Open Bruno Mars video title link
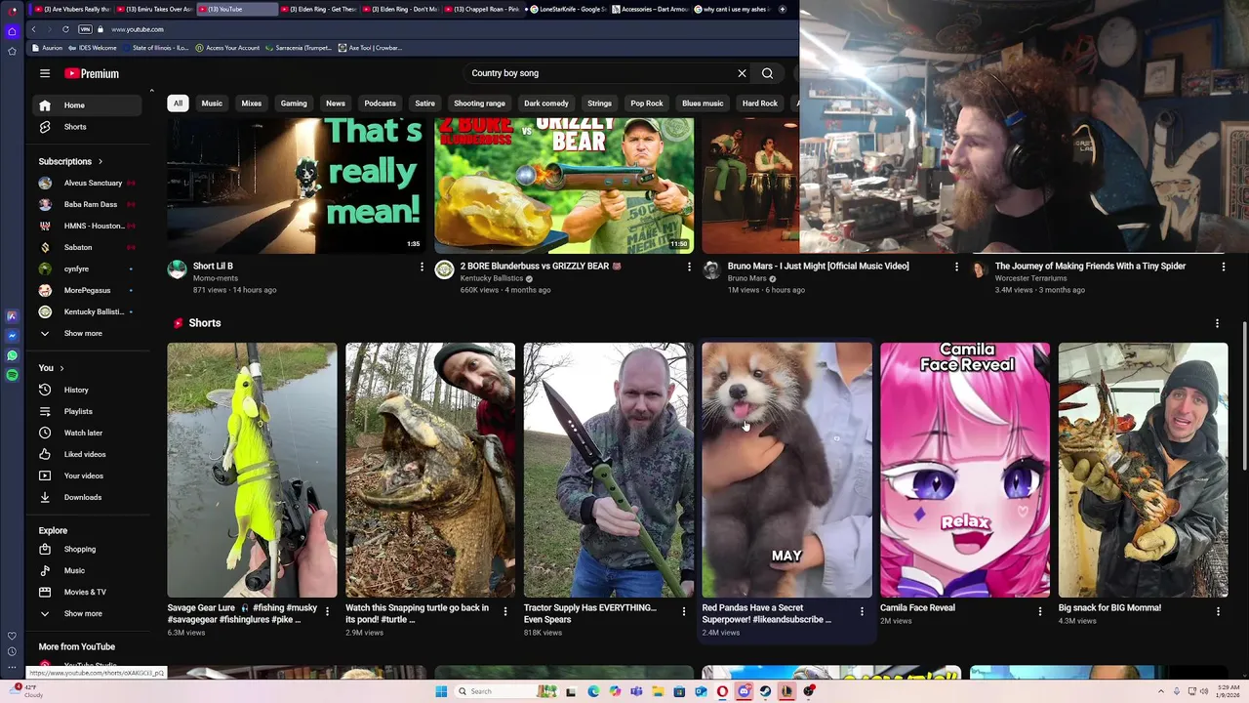 pos(818,266)
